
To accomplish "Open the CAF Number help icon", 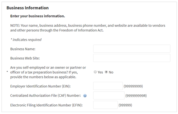I will point(85,96).
